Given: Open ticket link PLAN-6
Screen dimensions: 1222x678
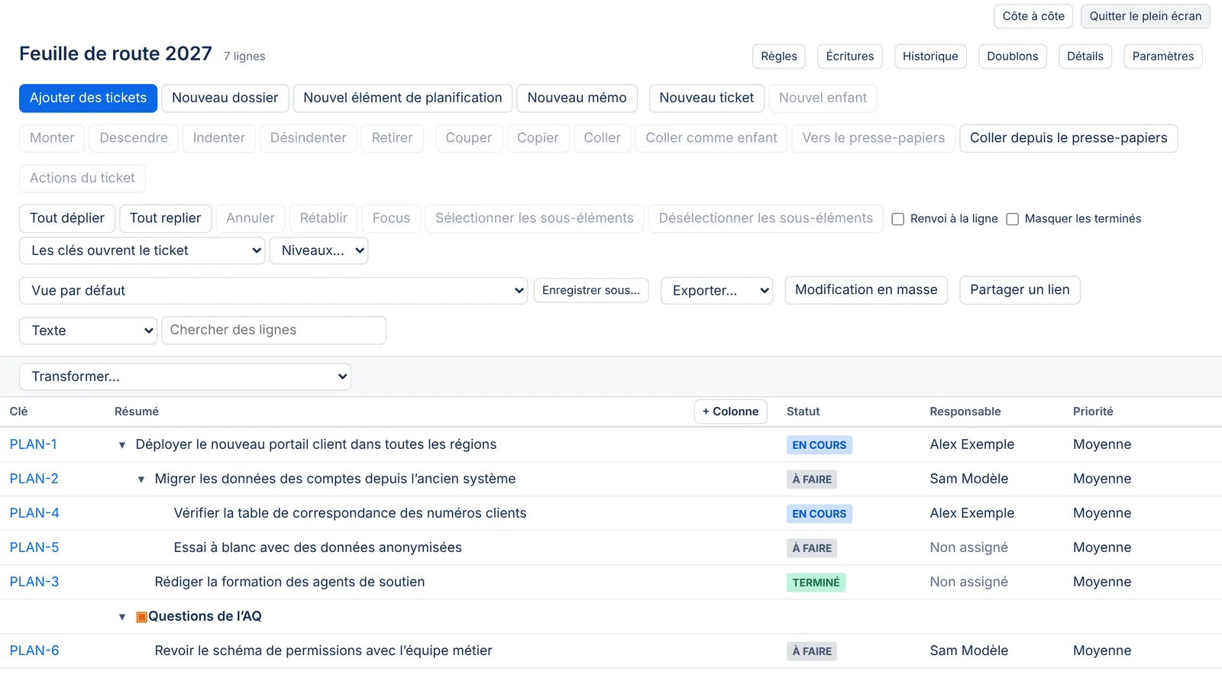Looking at the screenshot, I should 34,651.
